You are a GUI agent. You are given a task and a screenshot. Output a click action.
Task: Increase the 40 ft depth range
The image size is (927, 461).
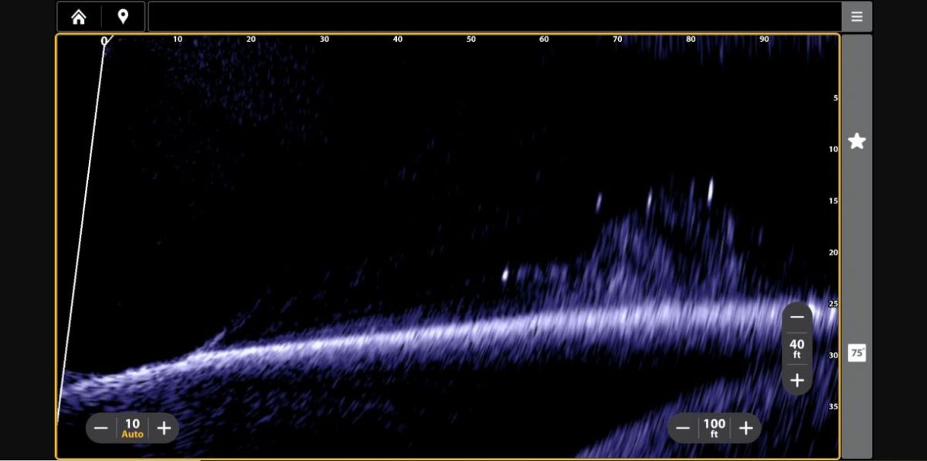coord(797,380)
